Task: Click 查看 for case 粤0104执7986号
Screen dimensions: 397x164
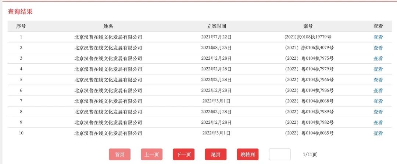Action: [x=378, y=90]
